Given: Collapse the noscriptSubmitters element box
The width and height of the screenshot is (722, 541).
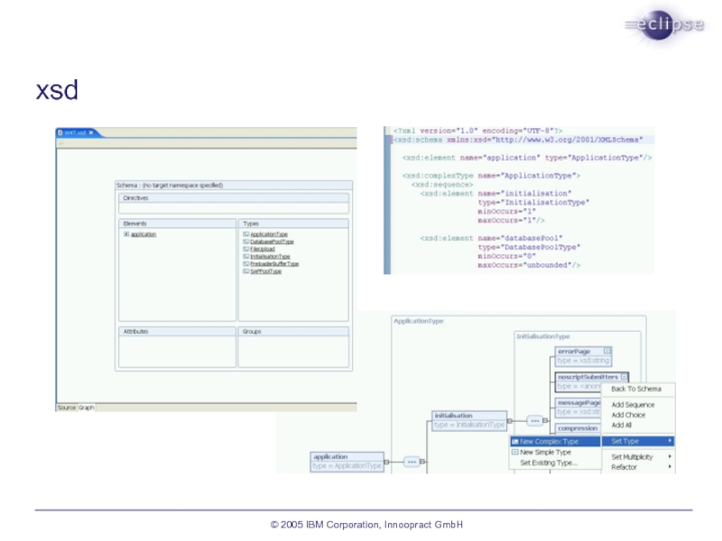Looking at the screenshot, I should click(x=624, y=377).
